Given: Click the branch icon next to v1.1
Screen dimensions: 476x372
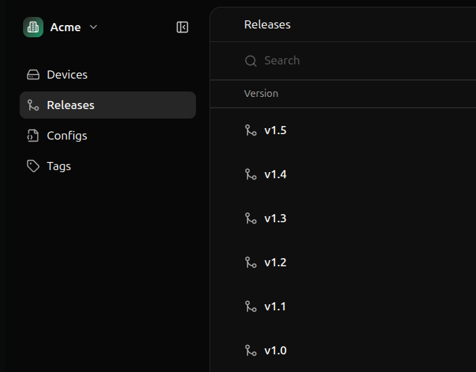Looking at the screenshot, I should [251, 306].
